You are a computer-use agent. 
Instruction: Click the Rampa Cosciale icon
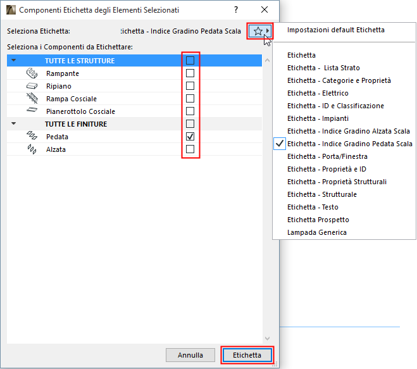[32, 98]
